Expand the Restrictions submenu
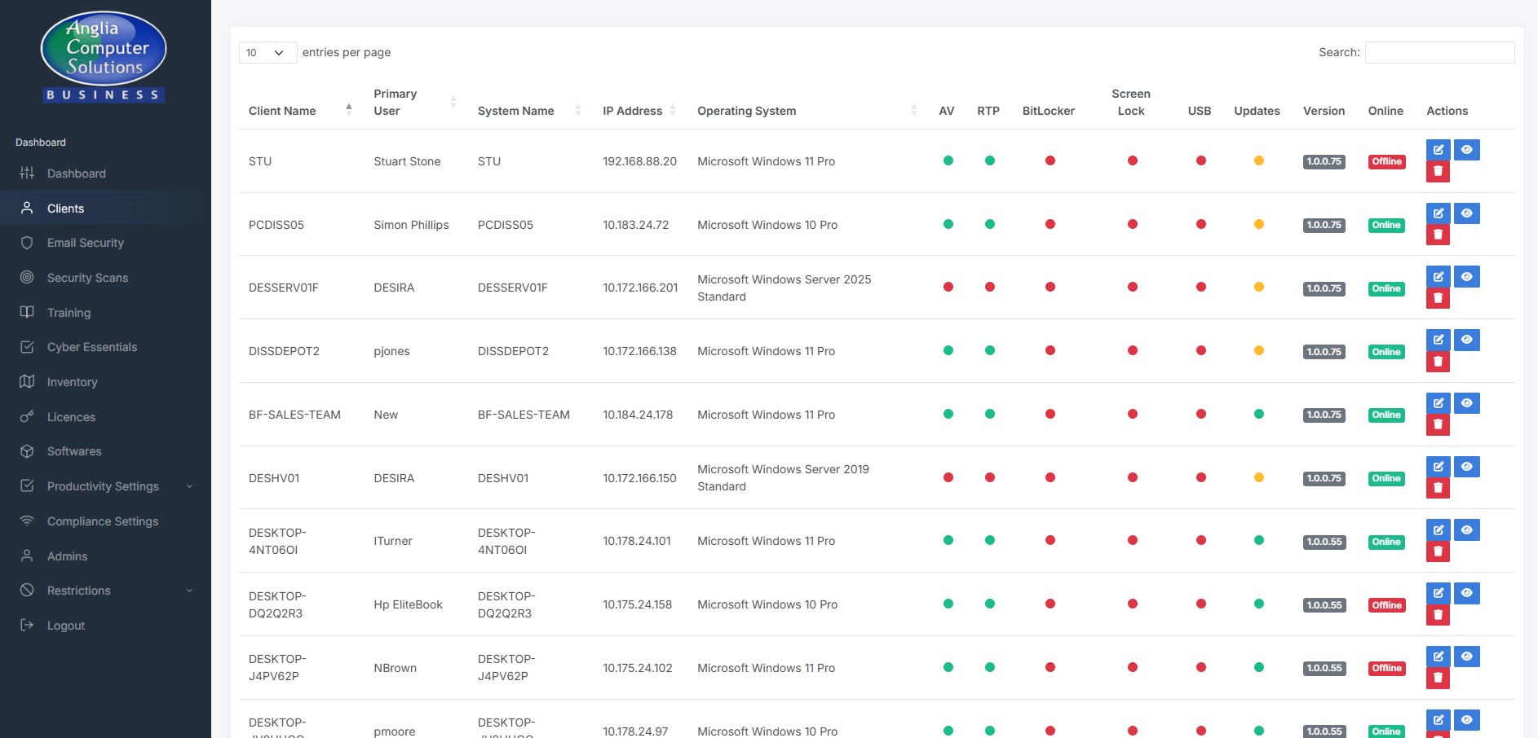This screenshot has width=1538, height=738. [x=78, y=591]
